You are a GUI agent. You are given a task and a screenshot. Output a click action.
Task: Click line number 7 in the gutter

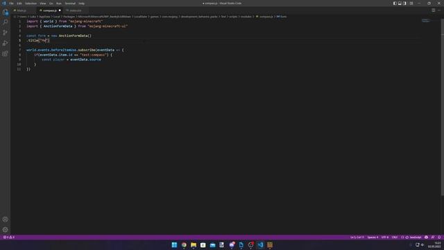click(x=19, y=50)
